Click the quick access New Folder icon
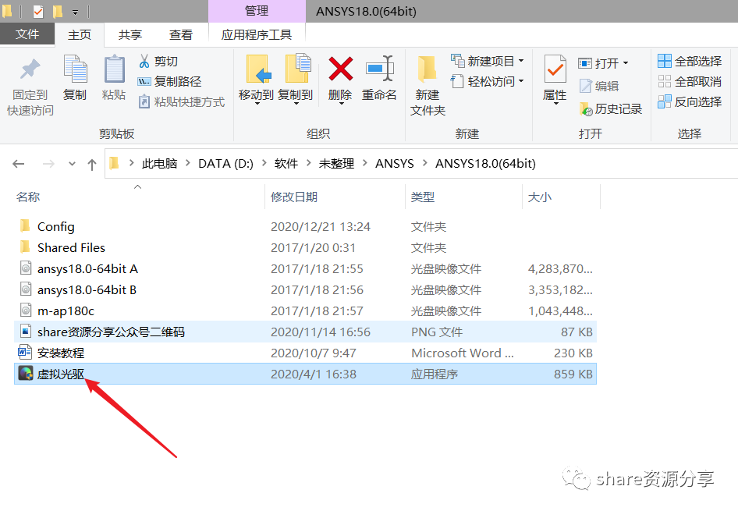The height and width of the screenshot is (511, 738). [58, 11]
